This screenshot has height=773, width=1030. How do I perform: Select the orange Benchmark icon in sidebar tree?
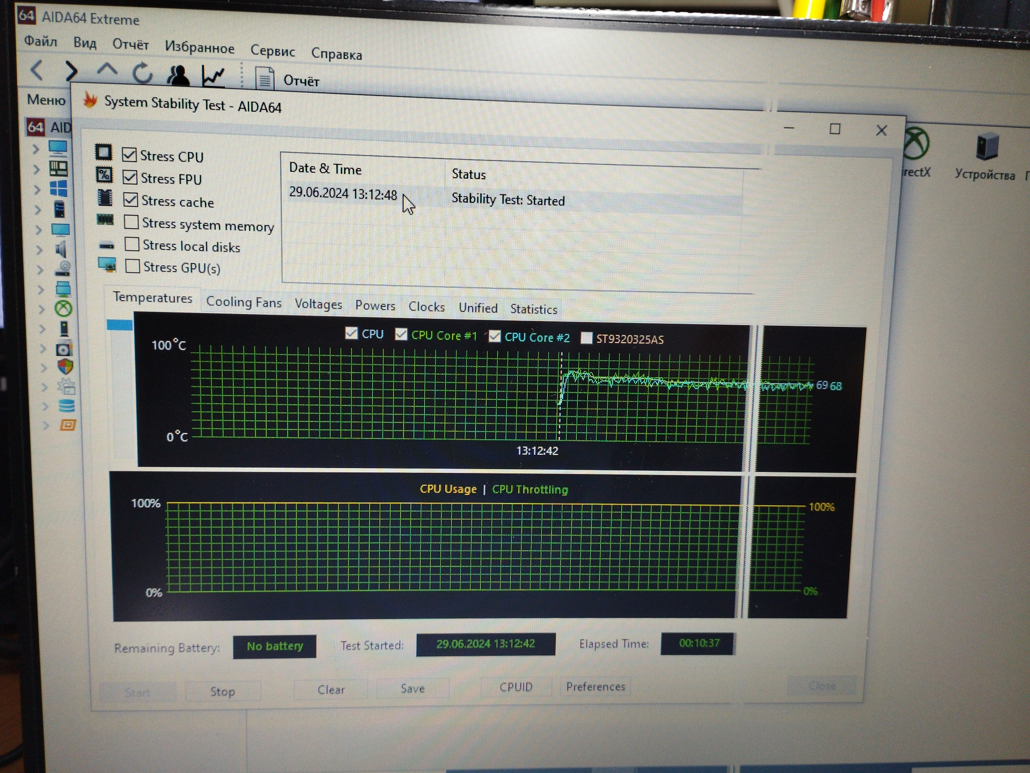[68, 425]
